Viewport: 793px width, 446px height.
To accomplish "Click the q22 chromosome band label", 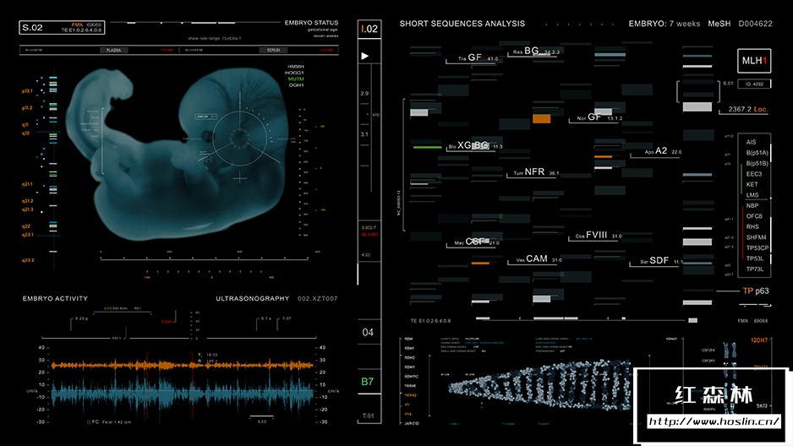I will click(x=26, y=226).
